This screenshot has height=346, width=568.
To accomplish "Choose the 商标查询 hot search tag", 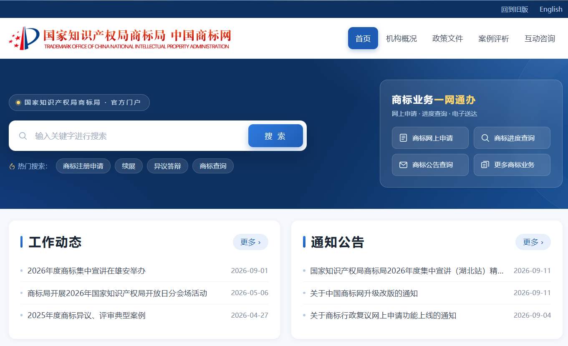I will (x=213, y=166).
